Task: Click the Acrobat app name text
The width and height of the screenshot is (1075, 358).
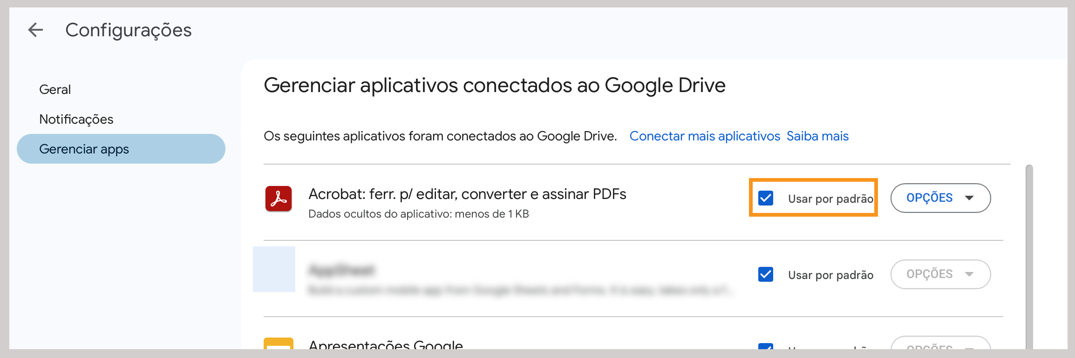Action: pyautogui.click(x=467, y=194)
